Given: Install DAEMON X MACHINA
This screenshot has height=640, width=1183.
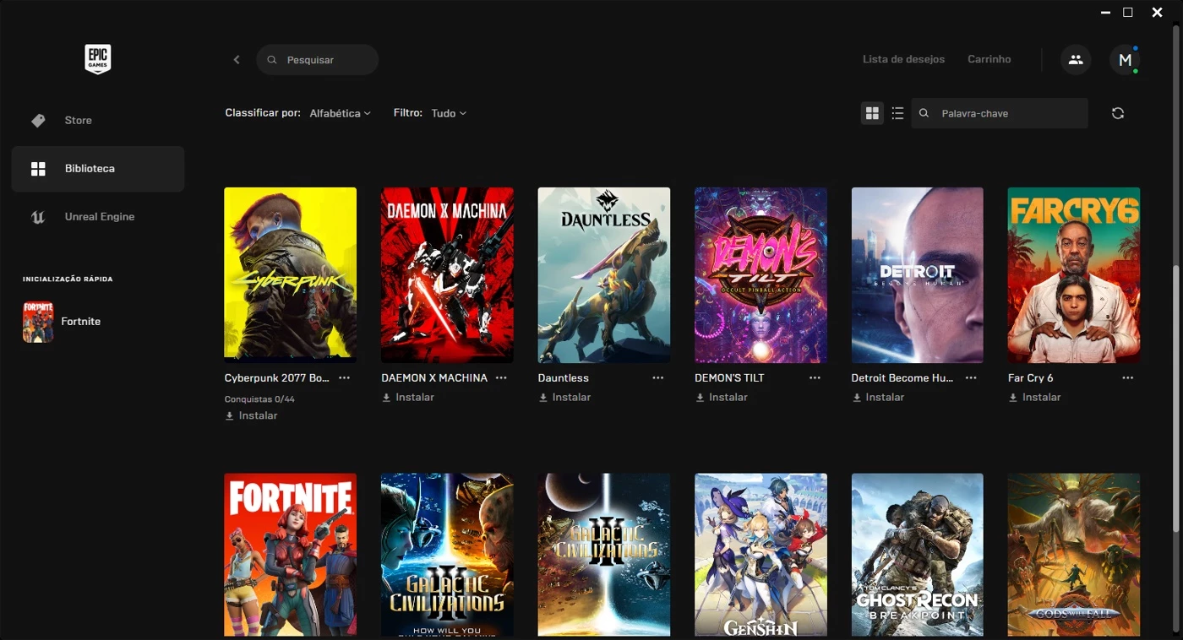Looking at the screenshot, I should [x=408, y=397].
